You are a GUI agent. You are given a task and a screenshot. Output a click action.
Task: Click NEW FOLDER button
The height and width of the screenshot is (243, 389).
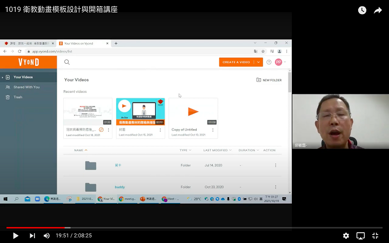(x=269, y=80)
